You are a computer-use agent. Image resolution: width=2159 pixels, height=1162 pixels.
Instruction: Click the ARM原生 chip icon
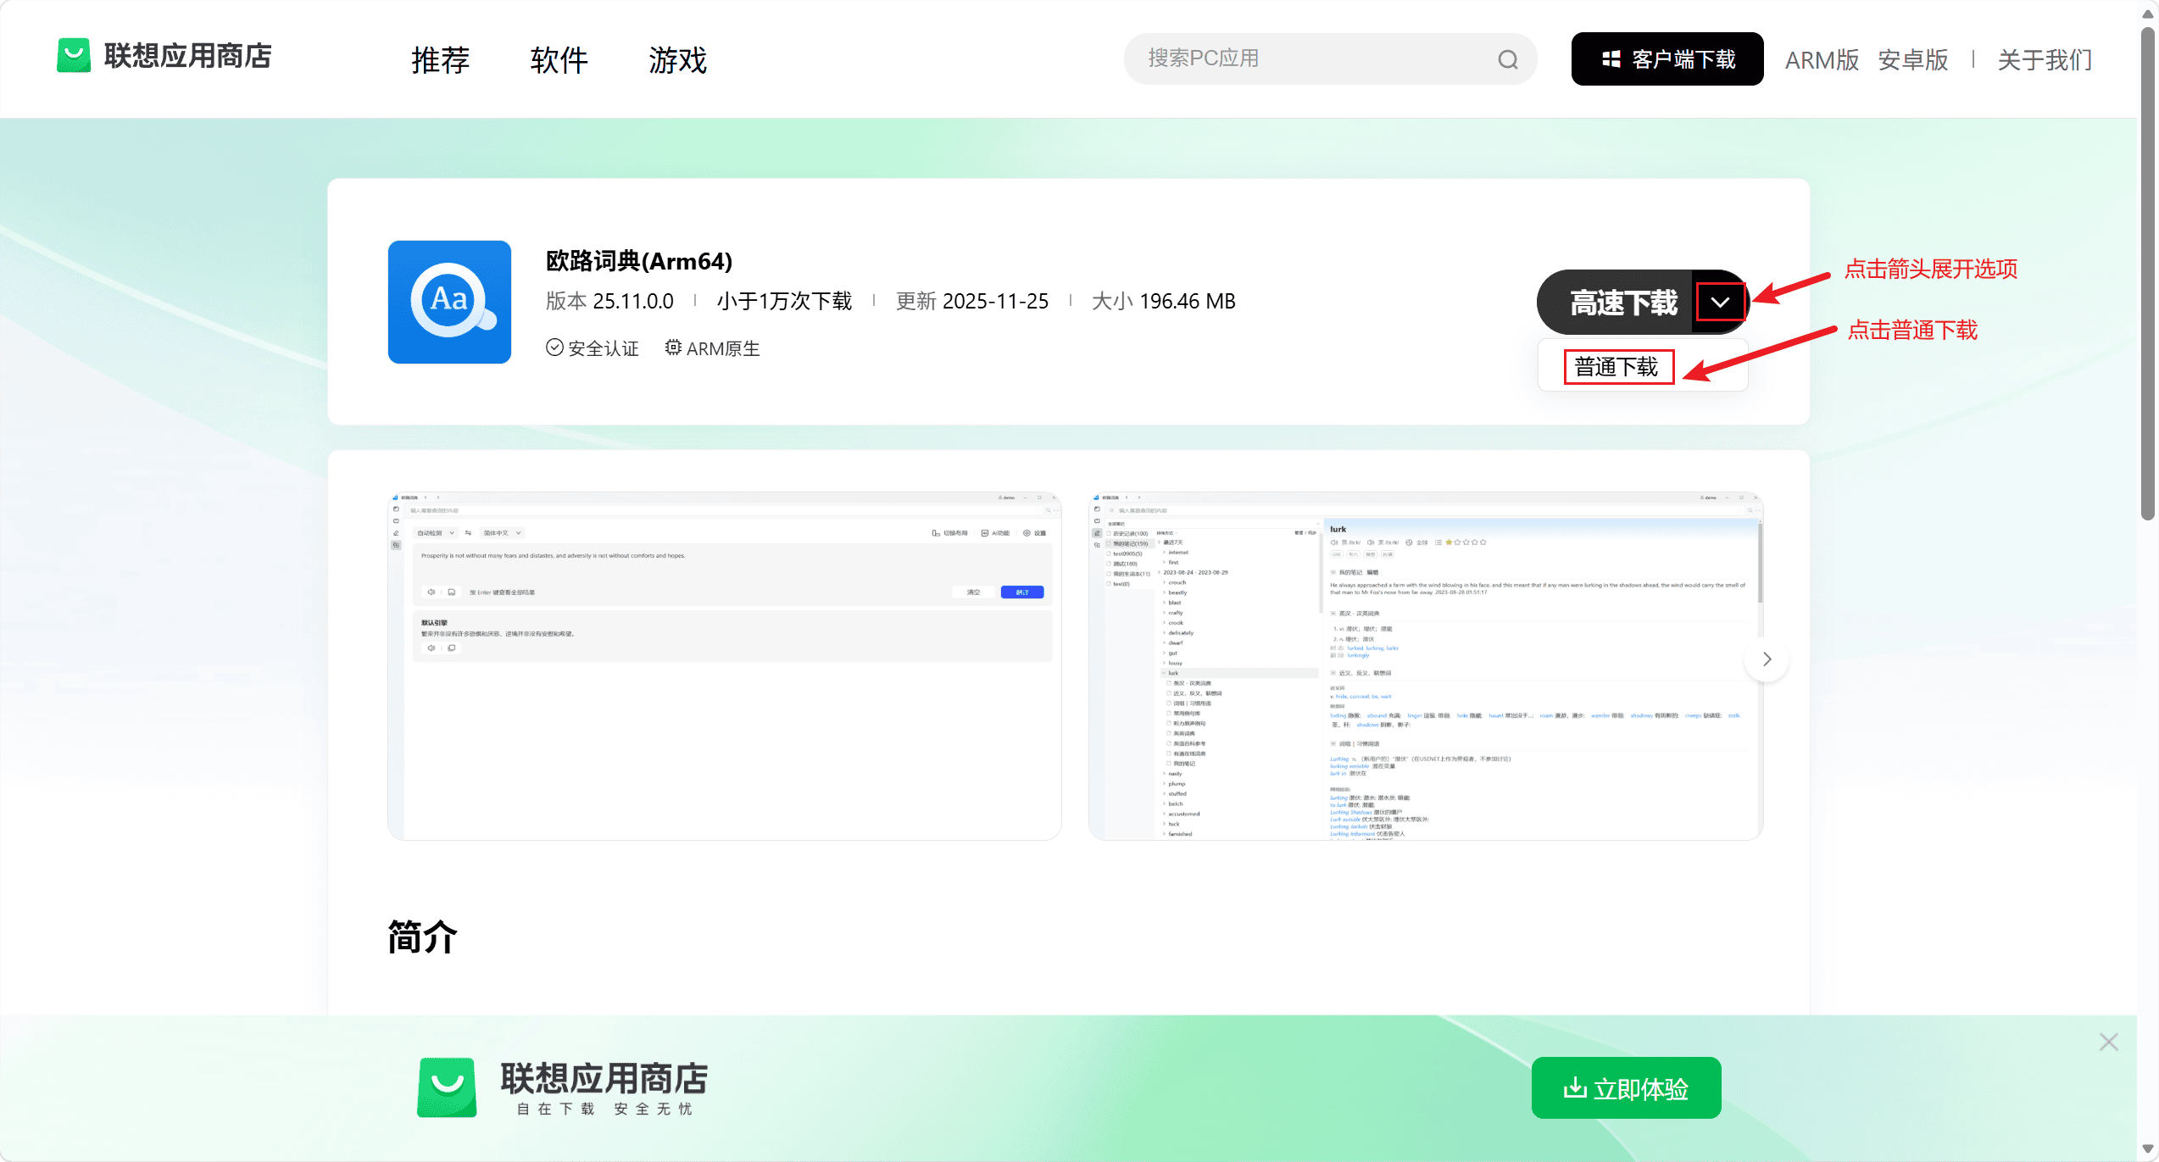673,347
